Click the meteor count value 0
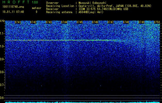Image resolution: width=162 pixels, height=103 pixels. (37, 12)
